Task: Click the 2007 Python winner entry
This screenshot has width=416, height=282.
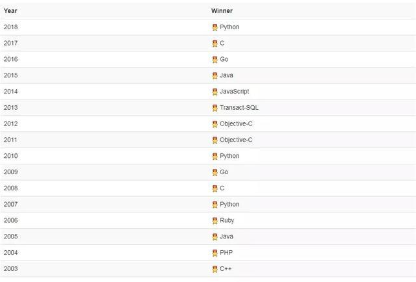Action: click(x=229, y=204)
